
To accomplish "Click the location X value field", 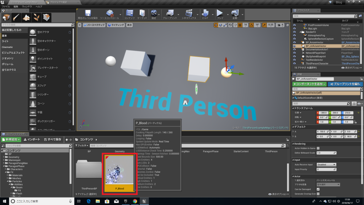I will (x=323, y=113).
